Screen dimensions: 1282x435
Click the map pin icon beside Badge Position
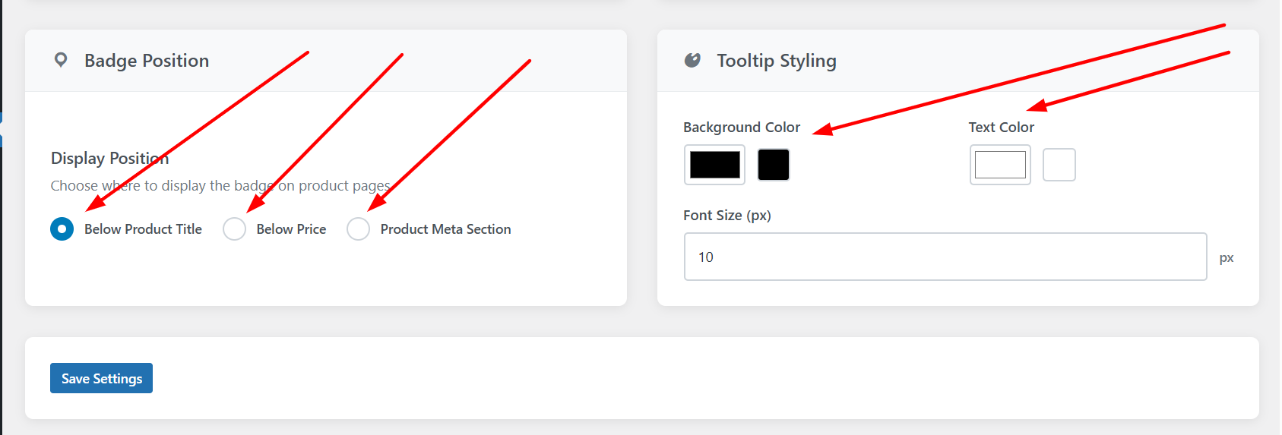[61, 60]
